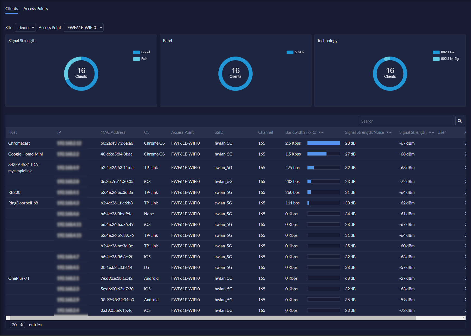The image size is (471, 336).
Task: Sort by Signal Strength column arrows
Action: click(431, 132)
